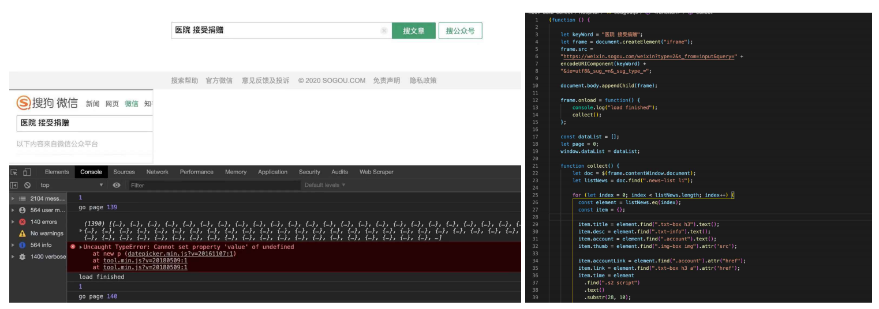The height and width of the screenshot is (309, 879).
Task: Clear console with the ban icon
Action: [27, 185]
